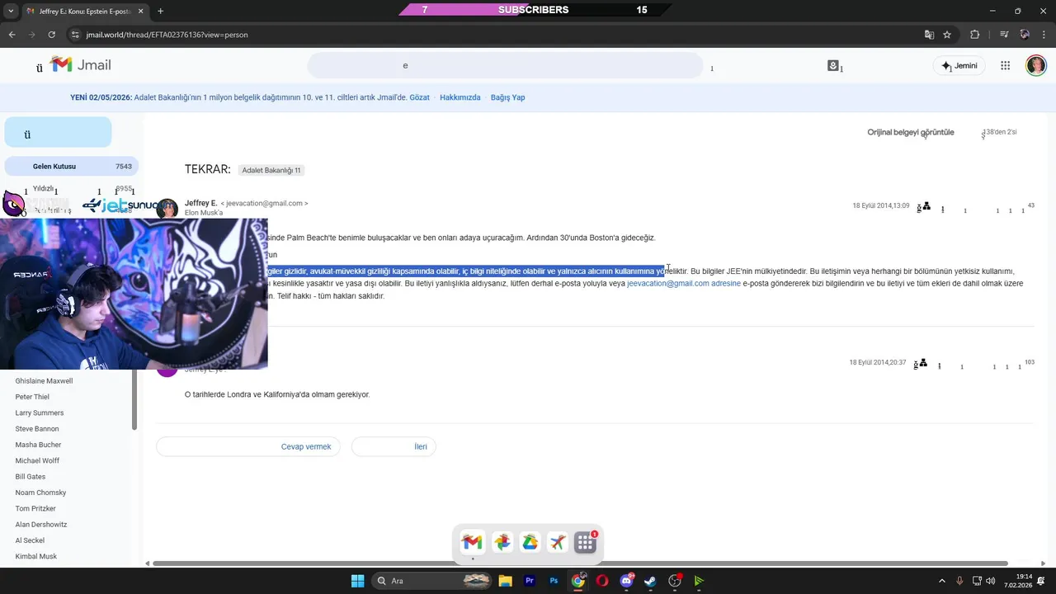Show hidden system tray icons
Screen dimensions: 1056x594
point(942,581)
